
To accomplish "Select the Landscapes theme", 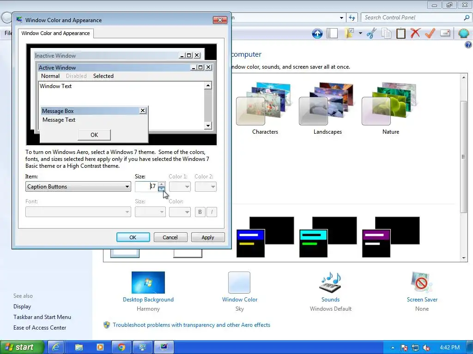I will tap(327, 108).
